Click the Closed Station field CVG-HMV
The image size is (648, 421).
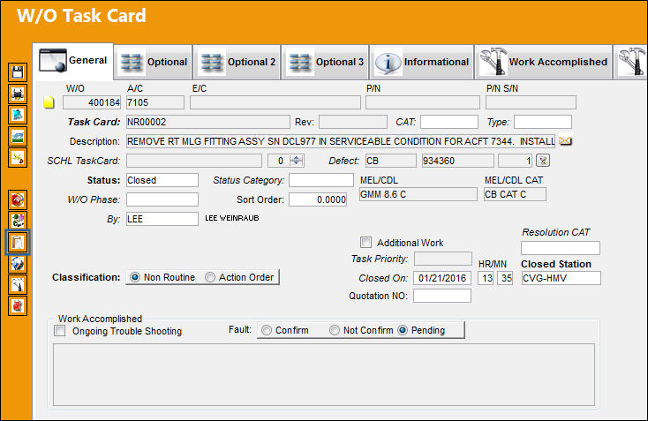point(561,278)
